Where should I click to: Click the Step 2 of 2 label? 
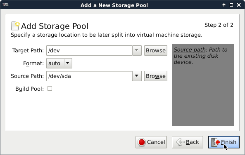tap(219, 25)
